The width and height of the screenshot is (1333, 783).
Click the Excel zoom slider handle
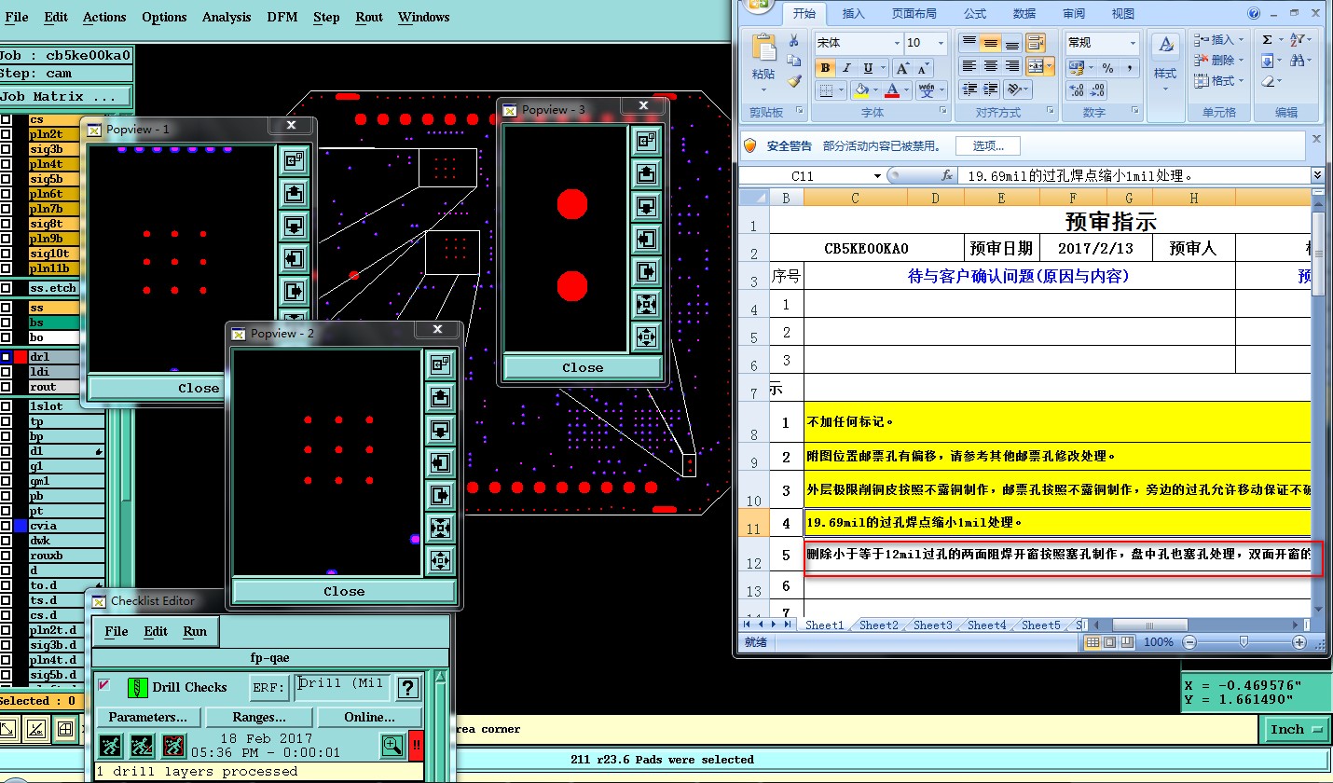(x=1244, y=642)
